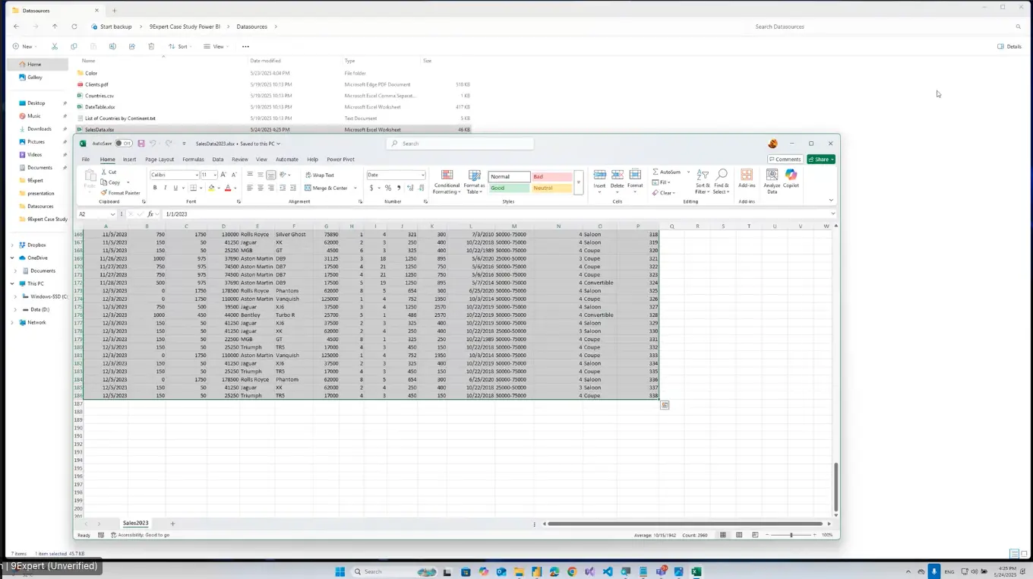The image size is (1033, 579).
Task: Select Countries.csv in File Explorer
Action: click(x=100, y=96)
